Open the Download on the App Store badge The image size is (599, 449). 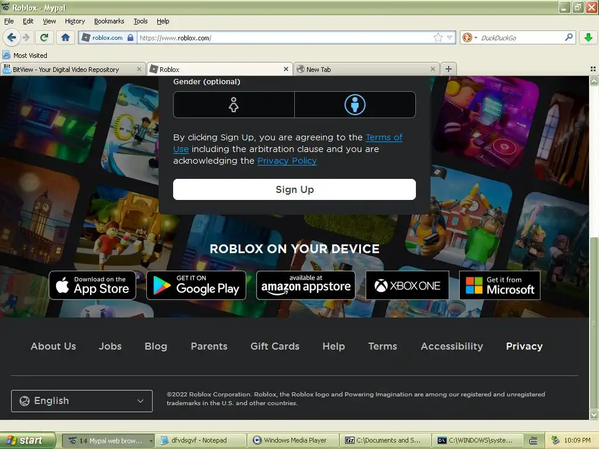[x=92, y=285]
